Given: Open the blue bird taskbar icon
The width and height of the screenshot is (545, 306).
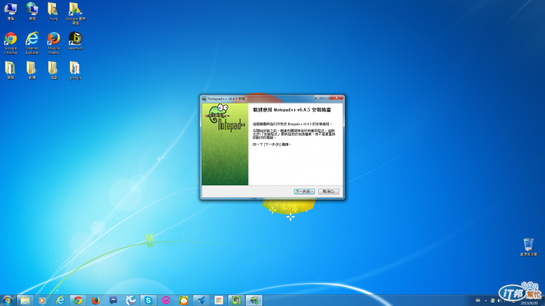Looking at the screenshot, I should coord(201,301).
